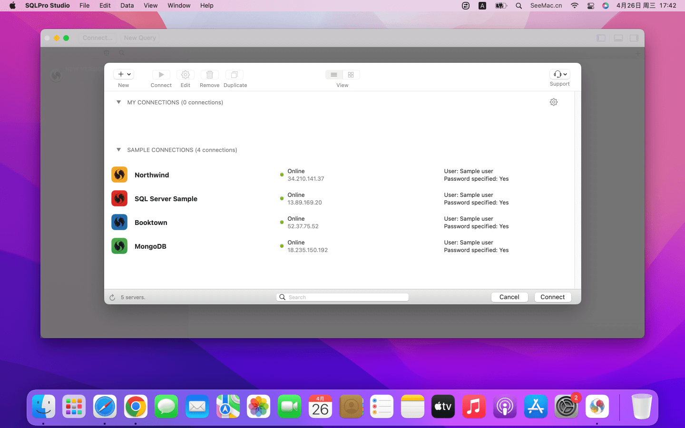Open the Help menu
Image resolution: width=685 pixels, height=428 pixels.
(207, 6)
